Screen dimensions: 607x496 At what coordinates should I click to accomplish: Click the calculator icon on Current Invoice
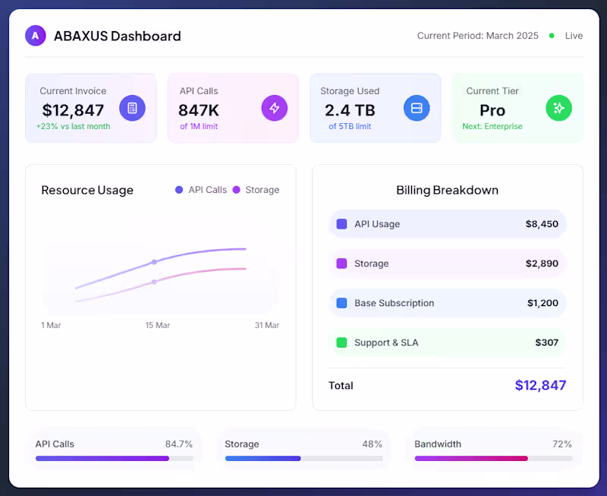tap(132, 108)
